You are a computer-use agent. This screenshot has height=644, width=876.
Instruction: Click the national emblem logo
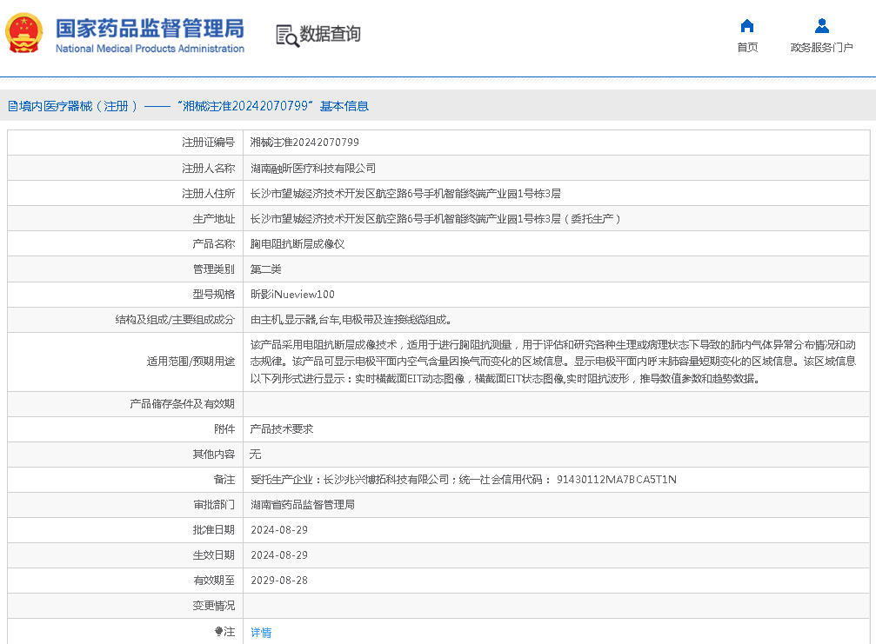(23, 34)
